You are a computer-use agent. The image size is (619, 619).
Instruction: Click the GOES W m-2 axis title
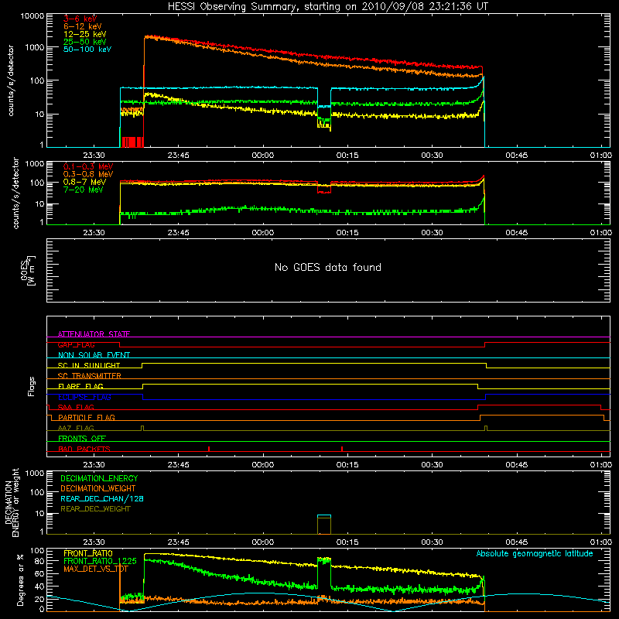[28, 270]
